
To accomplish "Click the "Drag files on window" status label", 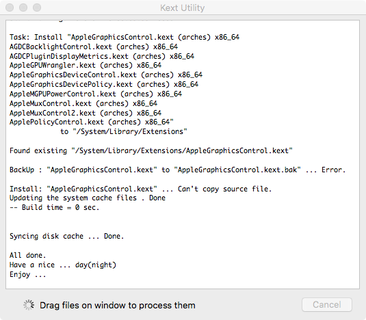I will pyautogui.click(x=118, y=306).
